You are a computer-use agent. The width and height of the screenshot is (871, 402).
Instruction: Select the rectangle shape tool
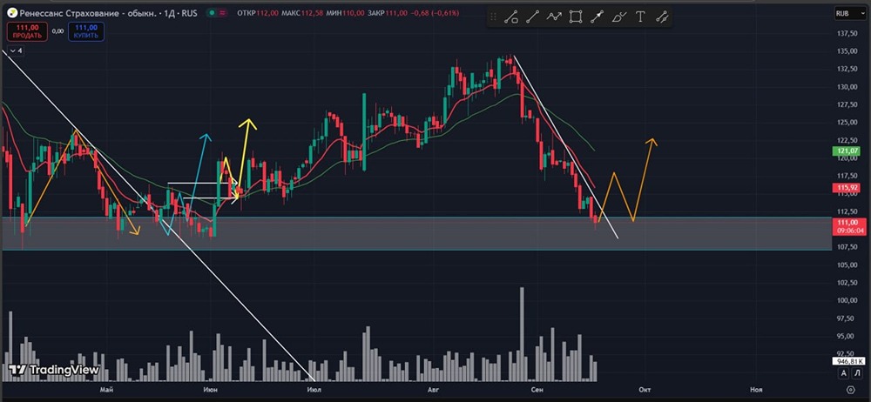tap(576, 17)
